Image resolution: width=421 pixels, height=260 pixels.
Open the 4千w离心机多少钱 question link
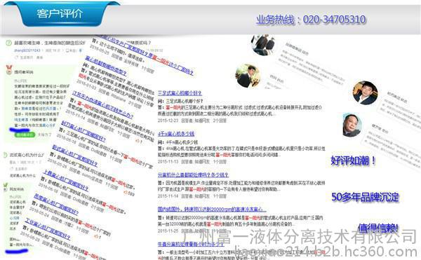pyautogui.click(x=176, y=134)
